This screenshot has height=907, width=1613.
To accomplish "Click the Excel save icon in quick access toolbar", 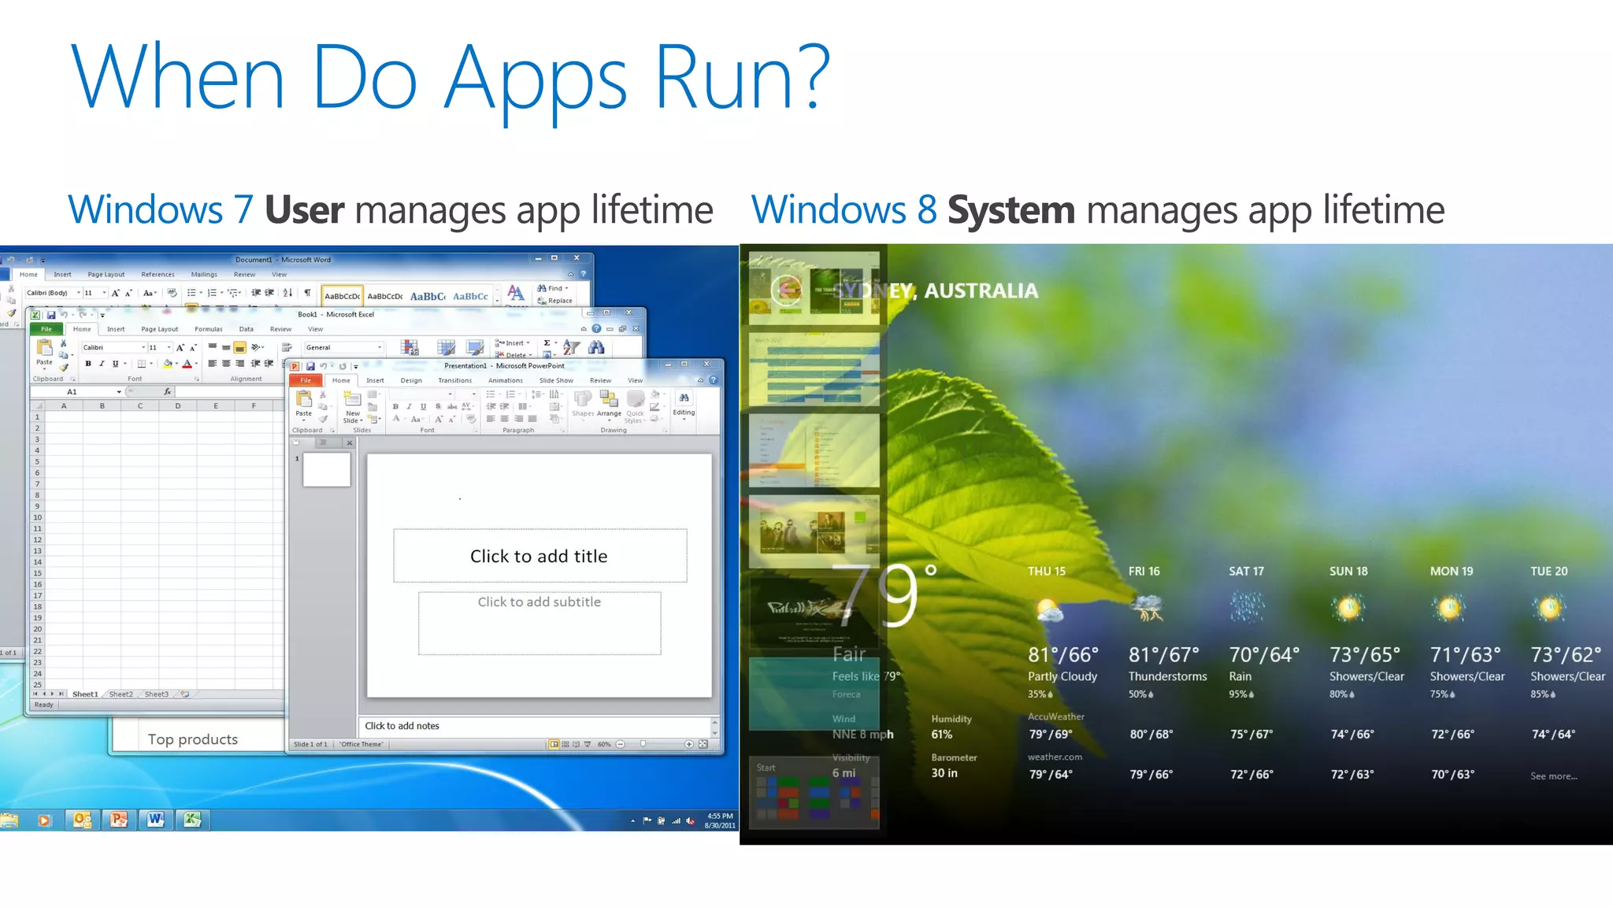I will (50, 315).
